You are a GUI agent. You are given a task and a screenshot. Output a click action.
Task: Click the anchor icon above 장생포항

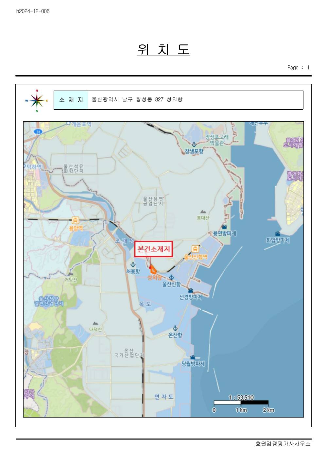194,144
